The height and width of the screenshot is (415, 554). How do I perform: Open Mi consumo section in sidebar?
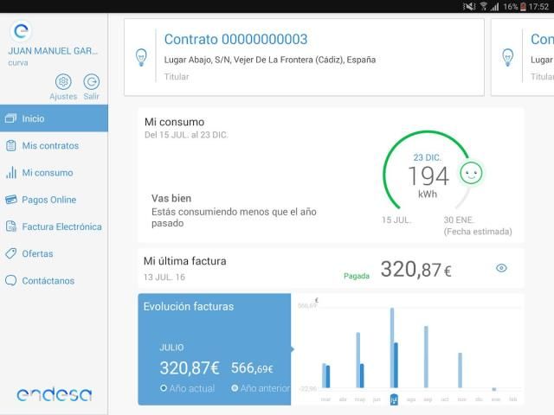(48, 173)
